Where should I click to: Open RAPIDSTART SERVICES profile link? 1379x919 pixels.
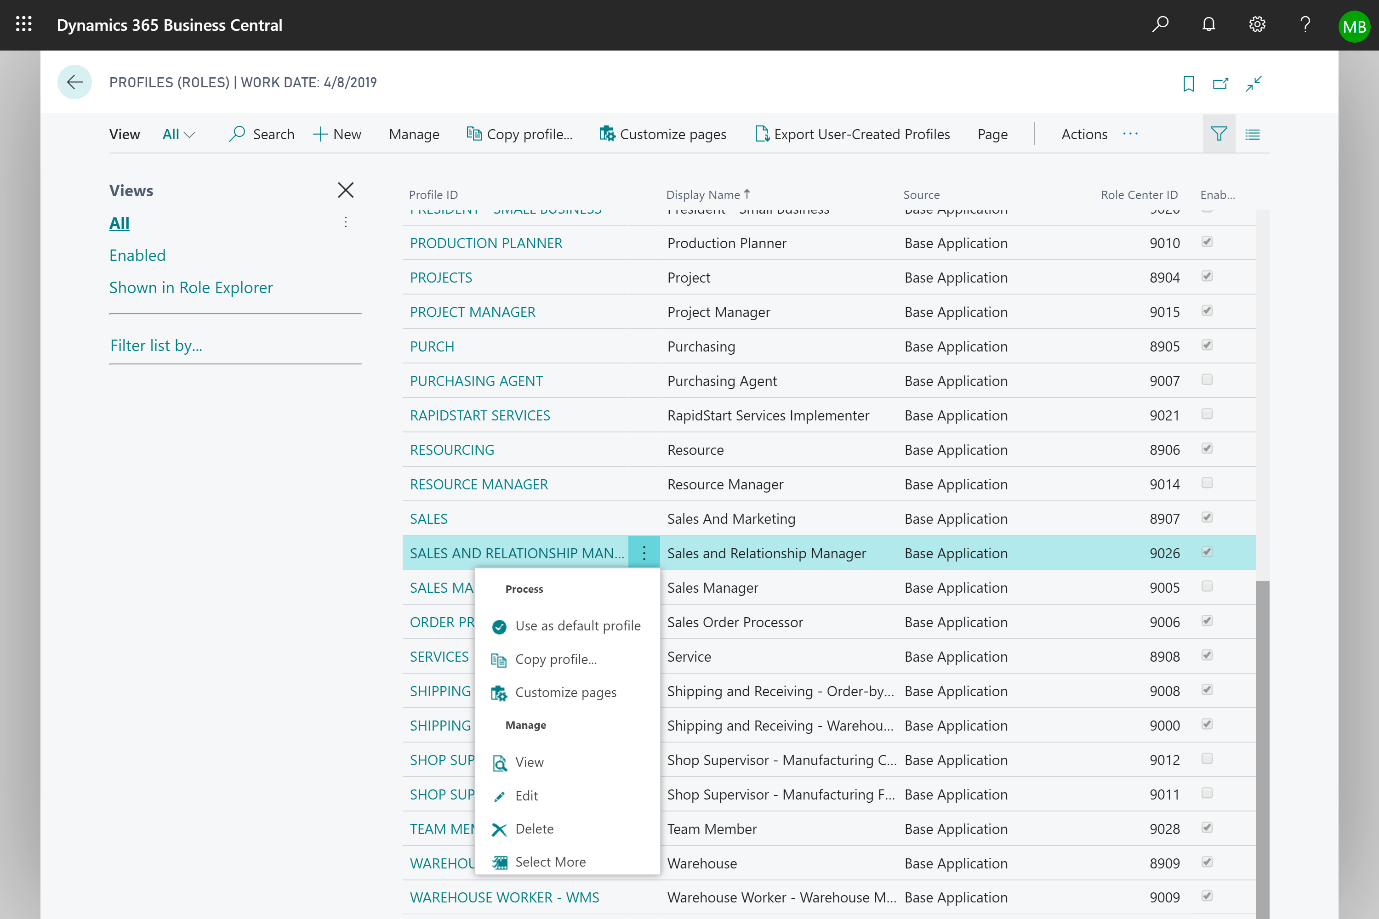(x=479, y=415)
